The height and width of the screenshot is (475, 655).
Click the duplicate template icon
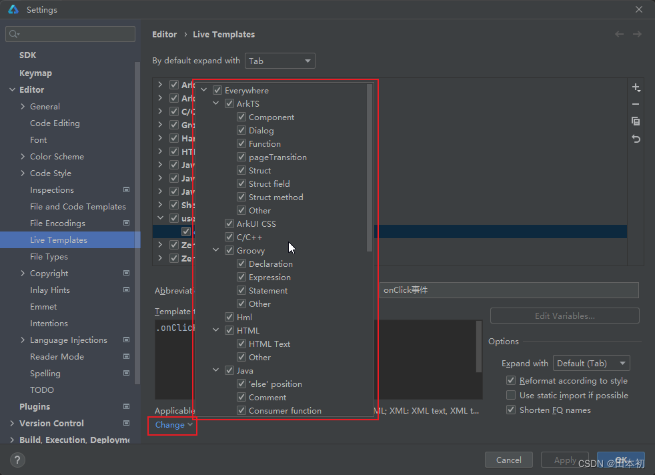tap(636, 121)
